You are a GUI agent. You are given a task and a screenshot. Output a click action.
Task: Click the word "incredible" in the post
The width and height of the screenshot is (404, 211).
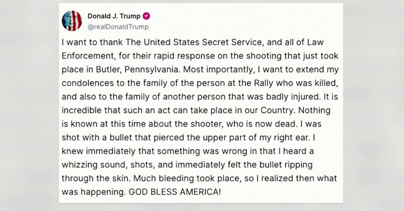pos(80,110)
